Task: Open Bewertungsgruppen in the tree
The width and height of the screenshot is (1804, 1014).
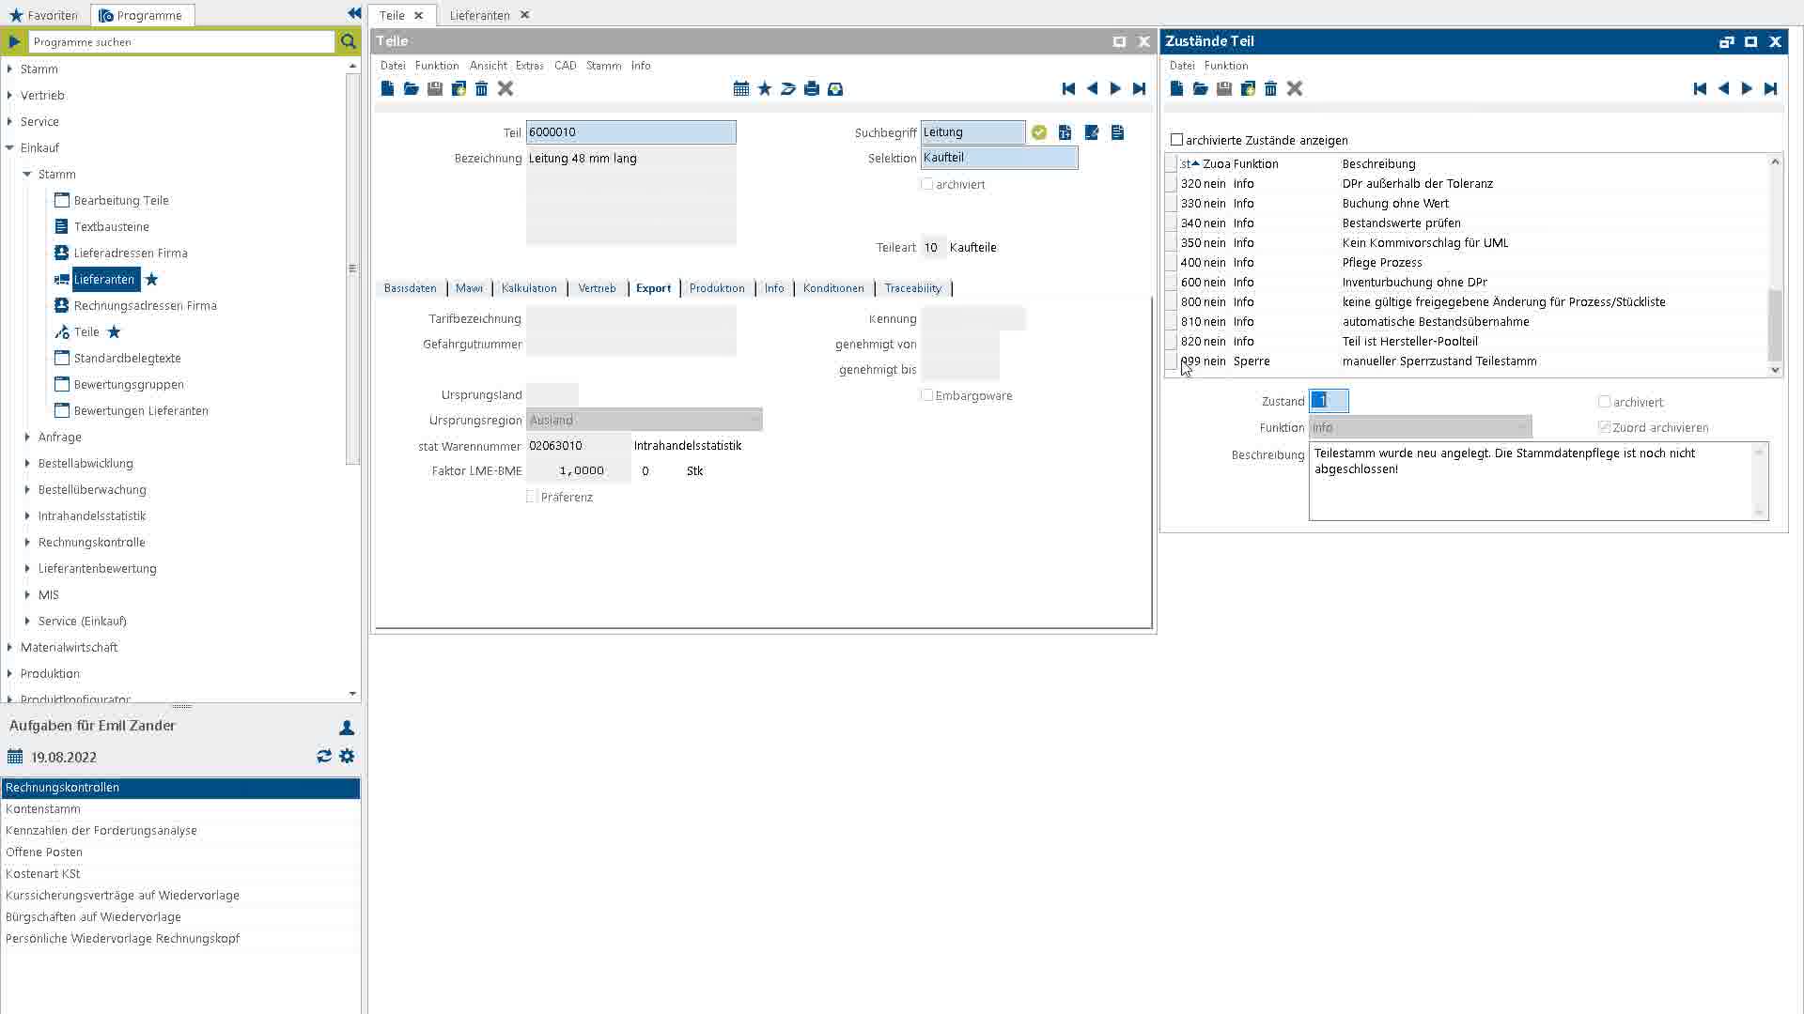Action: (129, 384)
